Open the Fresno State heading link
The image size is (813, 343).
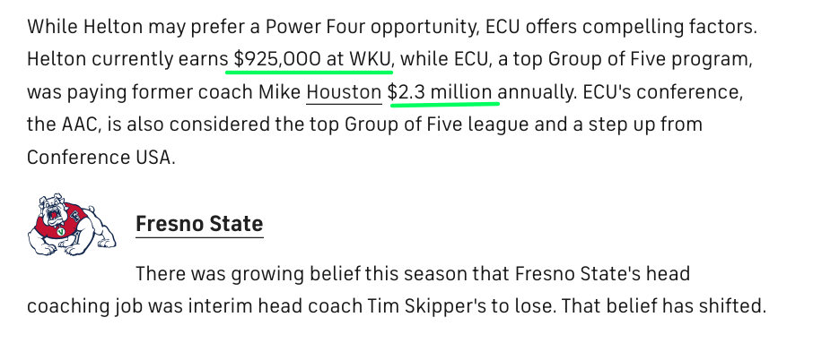tap(199, 224)
